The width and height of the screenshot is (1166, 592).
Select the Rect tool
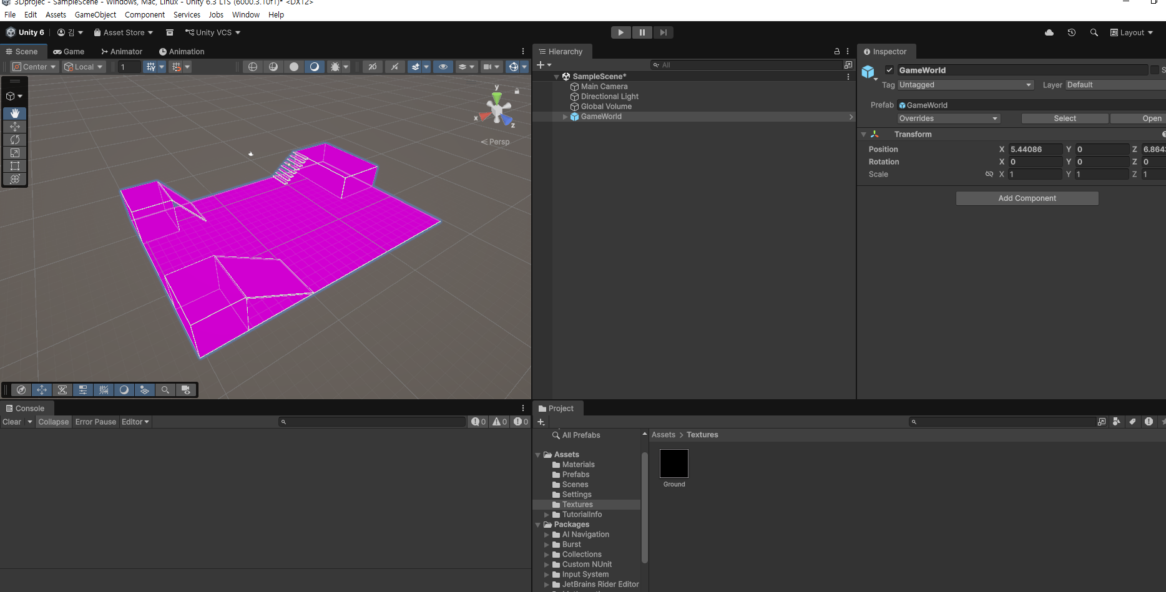[15, 166]
